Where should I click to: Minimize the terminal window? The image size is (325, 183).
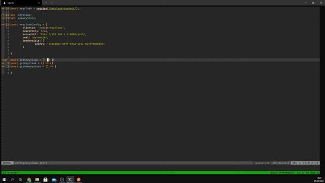[306, 3]
